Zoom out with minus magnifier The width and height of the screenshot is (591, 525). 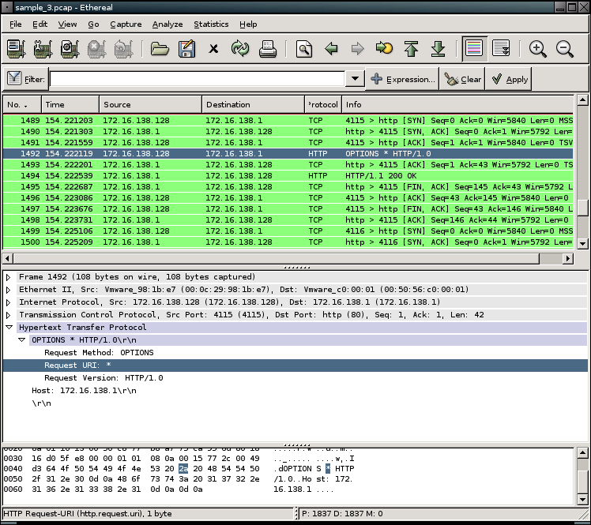[x=565, y=49]
